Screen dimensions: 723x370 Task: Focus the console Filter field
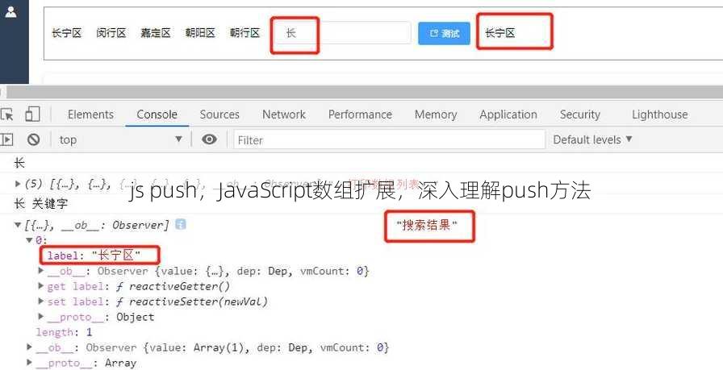click(390, 139)
